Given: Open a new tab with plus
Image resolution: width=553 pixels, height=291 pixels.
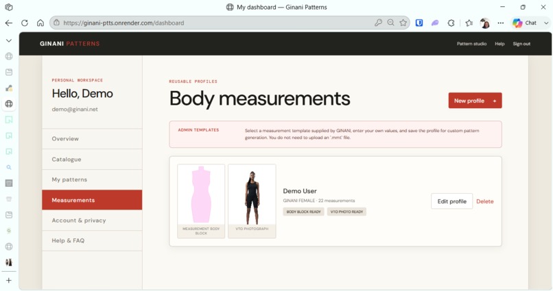Looking at the screenshot, I should 9,281.
